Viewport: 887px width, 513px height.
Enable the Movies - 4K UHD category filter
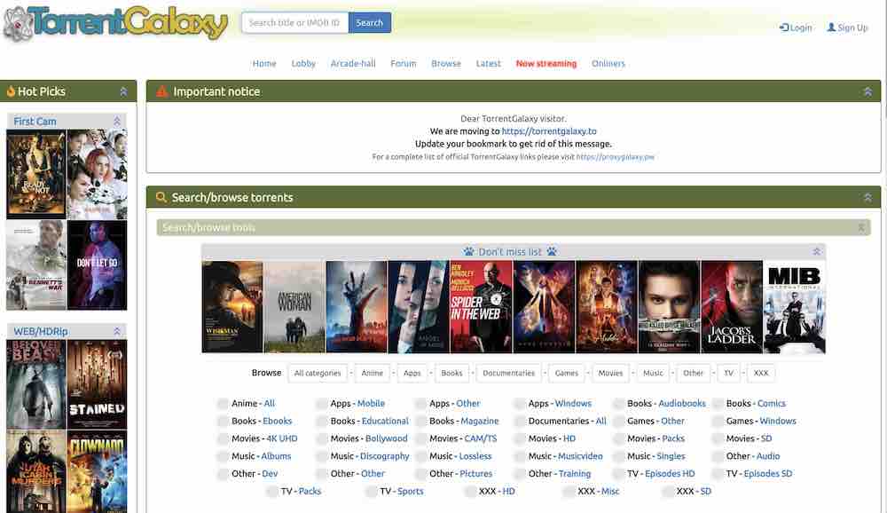[221, 438]
